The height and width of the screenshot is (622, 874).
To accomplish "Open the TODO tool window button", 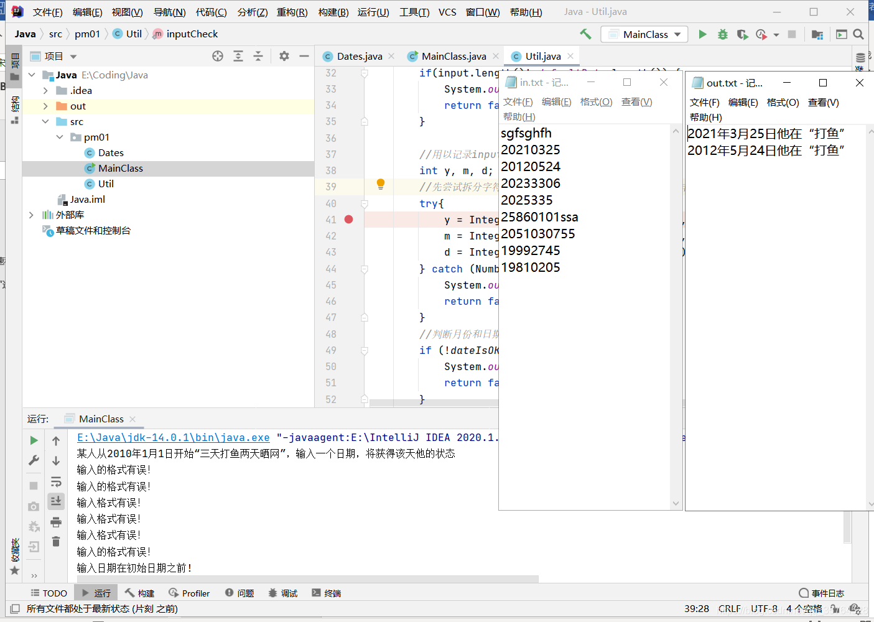I will pyautogui.click(x=49, y=593).
